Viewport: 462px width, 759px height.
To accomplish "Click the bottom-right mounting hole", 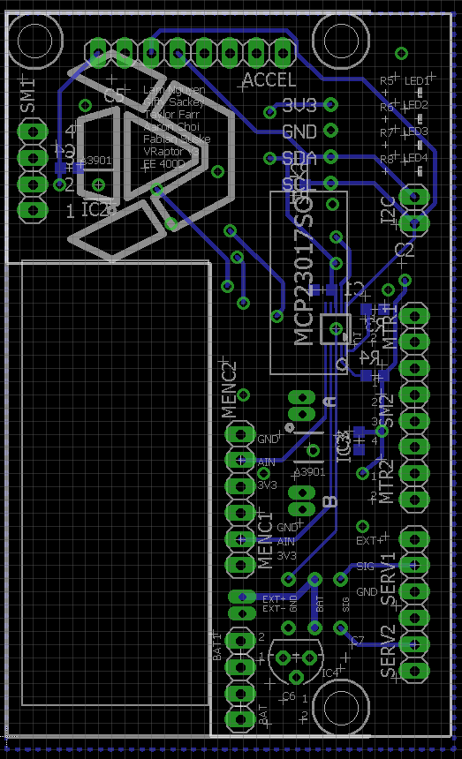I will click(340, 707).
